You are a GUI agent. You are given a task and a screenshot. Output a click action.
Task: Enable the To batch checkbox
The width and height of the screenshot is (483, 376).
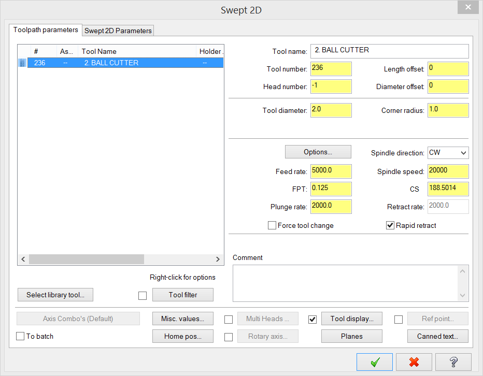tap(20, 336)
